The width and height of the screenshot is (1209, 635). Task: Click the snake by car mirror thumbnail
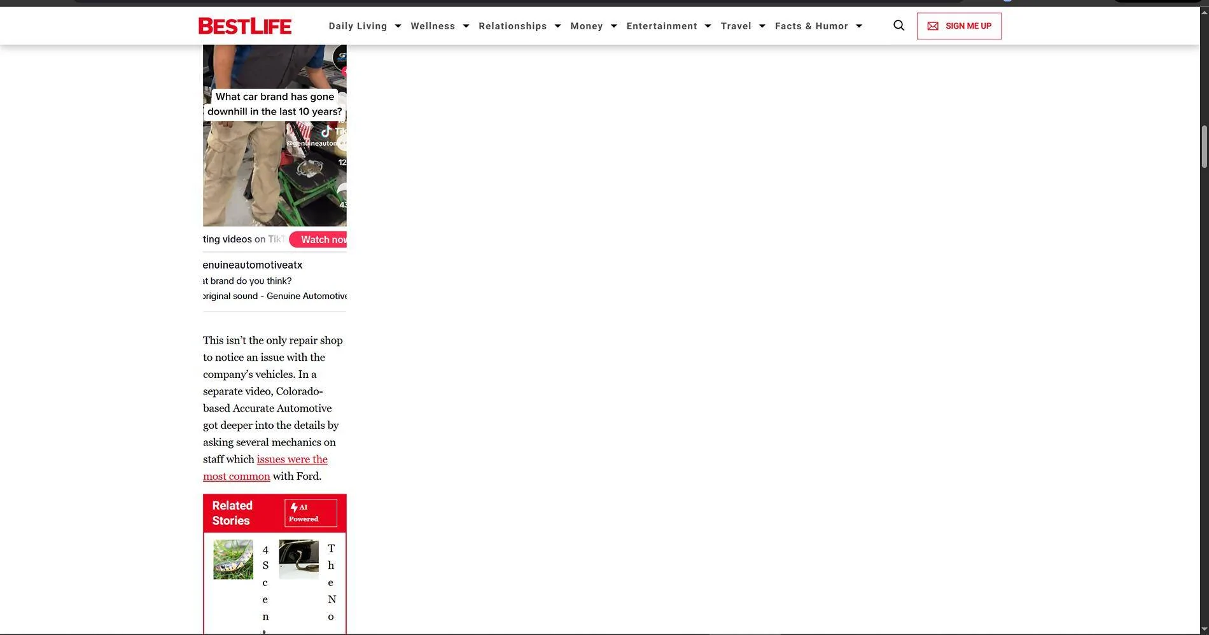[x=298, y=559]
